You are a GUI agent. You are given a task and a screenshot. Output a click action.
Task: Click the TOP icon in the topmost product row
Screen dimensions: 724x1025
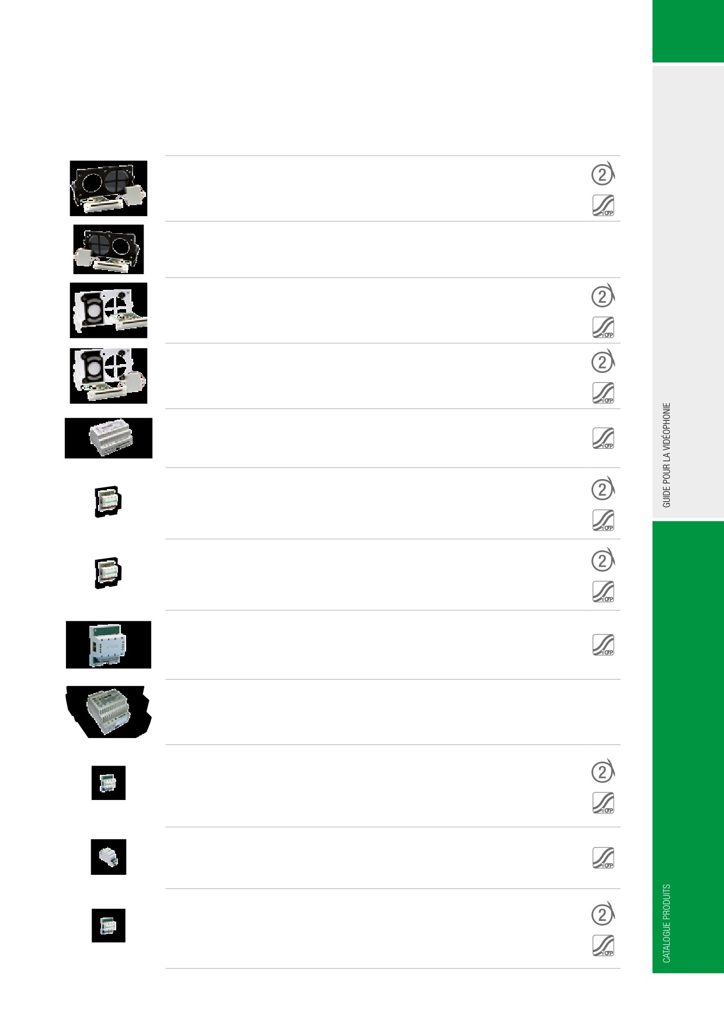604,205
